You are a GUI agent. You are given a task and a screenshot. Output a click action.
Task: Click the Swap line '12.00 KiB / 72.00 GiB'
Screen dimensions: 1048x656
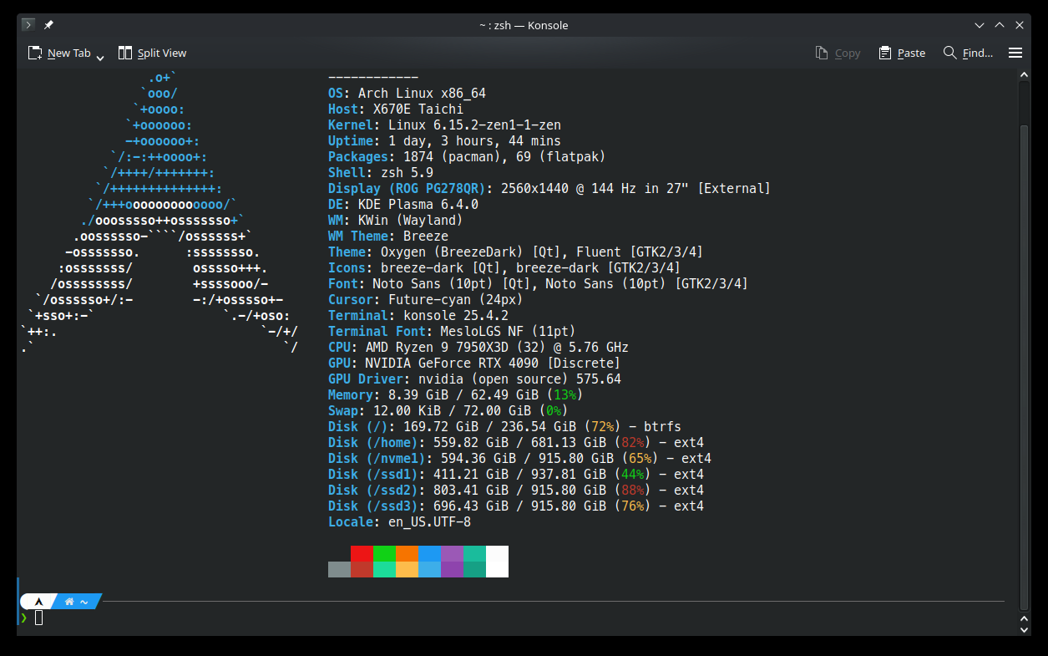(x=452, y=411)
